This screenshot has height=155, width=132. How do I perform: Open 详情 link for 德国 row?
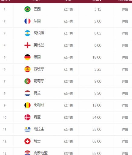coord(125,57)
